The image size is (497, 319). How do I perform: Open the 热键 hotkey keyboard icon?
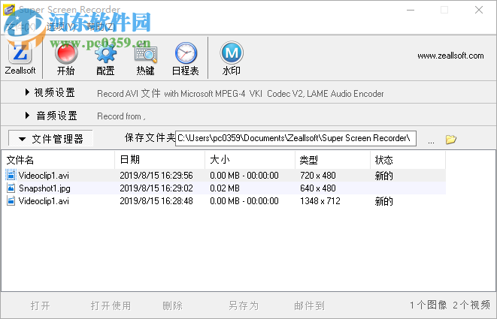[145, 55]
